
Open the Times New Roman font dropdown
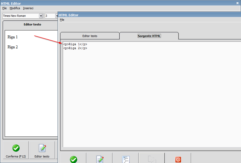(41, 16)
